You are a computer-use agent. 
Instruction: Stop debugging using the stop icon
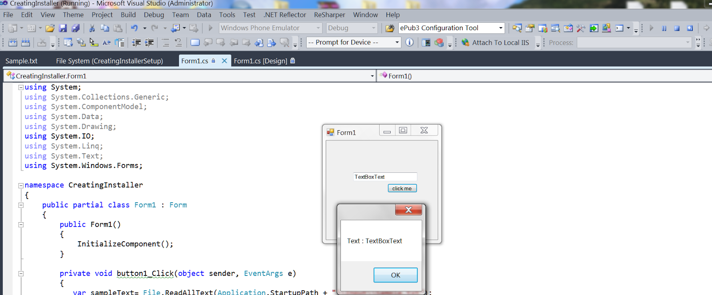tap(677, 28)
